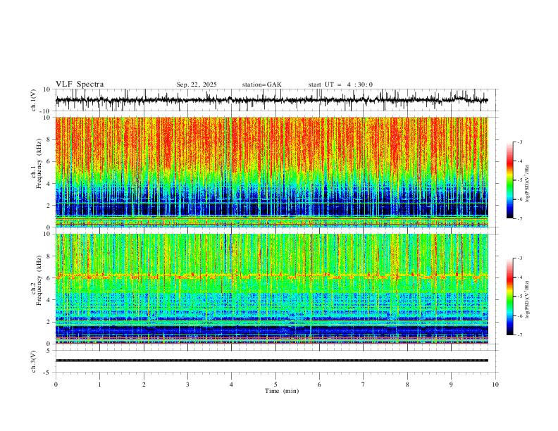Image resolution: width=558 pixels, height=431 pixels.
Task: Click the 'start UT = 4:30:0' text
Action: [x=340, y=85]
